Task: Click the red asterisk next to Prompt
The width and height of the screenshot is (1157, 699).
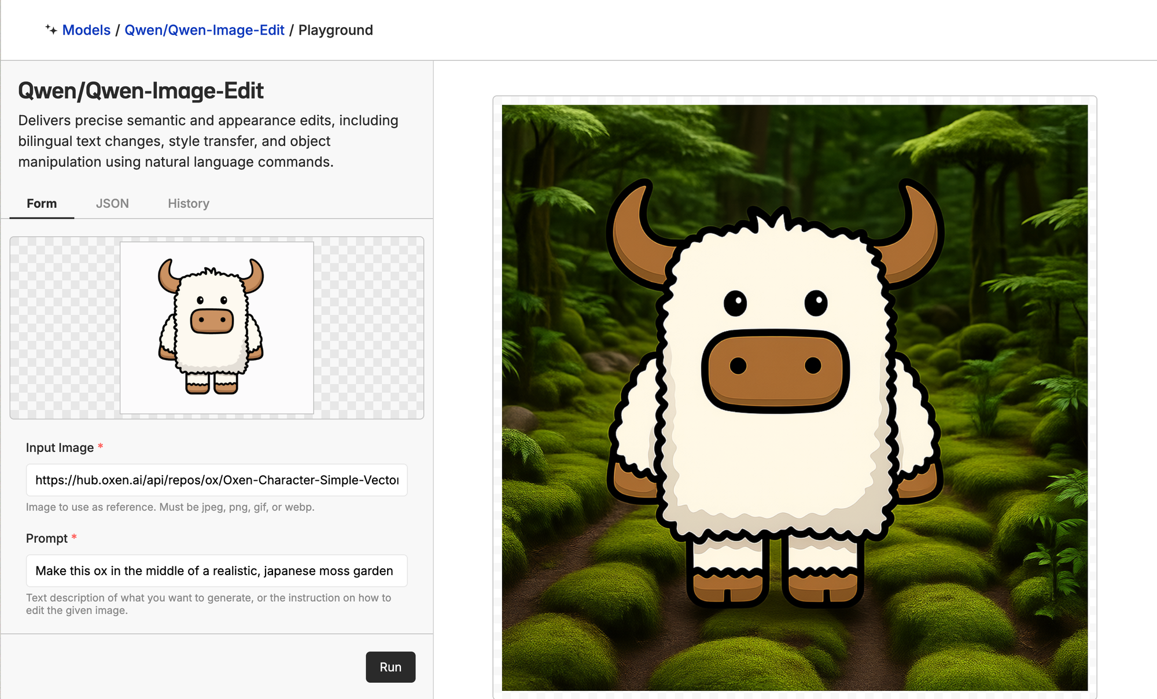Action: point(74,537)
